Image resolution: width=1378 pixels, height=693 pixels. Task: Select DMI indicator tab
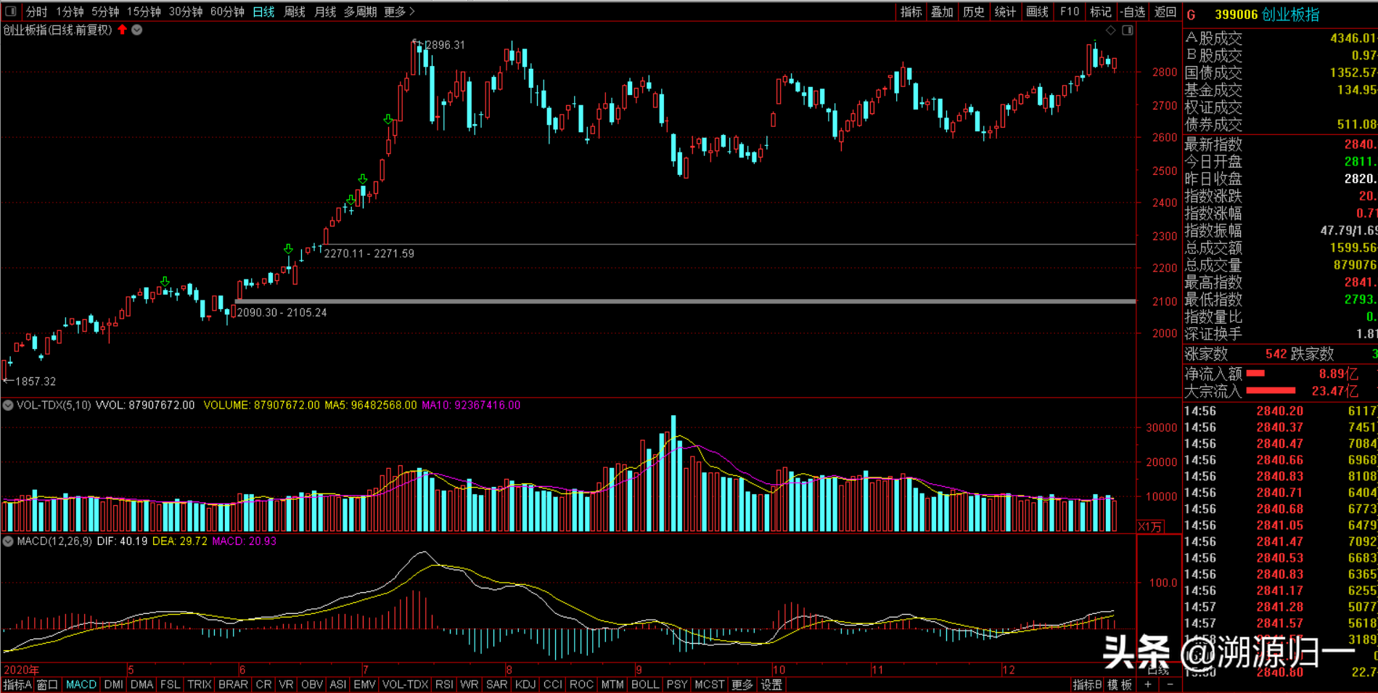pos(114,684)
